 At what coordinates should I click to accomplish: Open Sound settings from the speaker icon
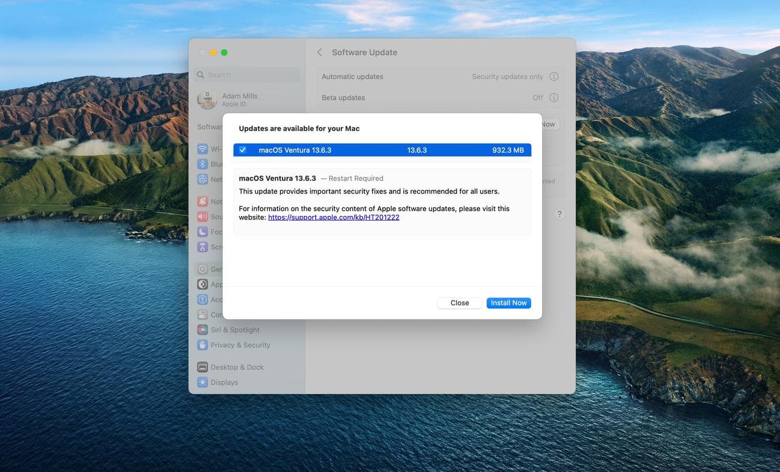pyautogui.click(x=203, y=217)
